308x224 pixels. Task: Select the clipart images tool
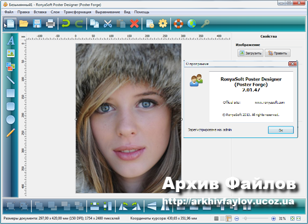point(10,67)
